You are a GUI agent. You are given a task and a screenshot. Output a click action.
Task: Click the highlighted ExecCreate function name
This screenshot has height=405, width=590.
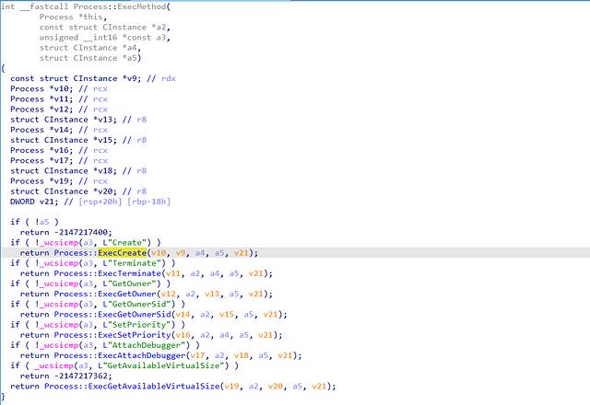[122, 253]
